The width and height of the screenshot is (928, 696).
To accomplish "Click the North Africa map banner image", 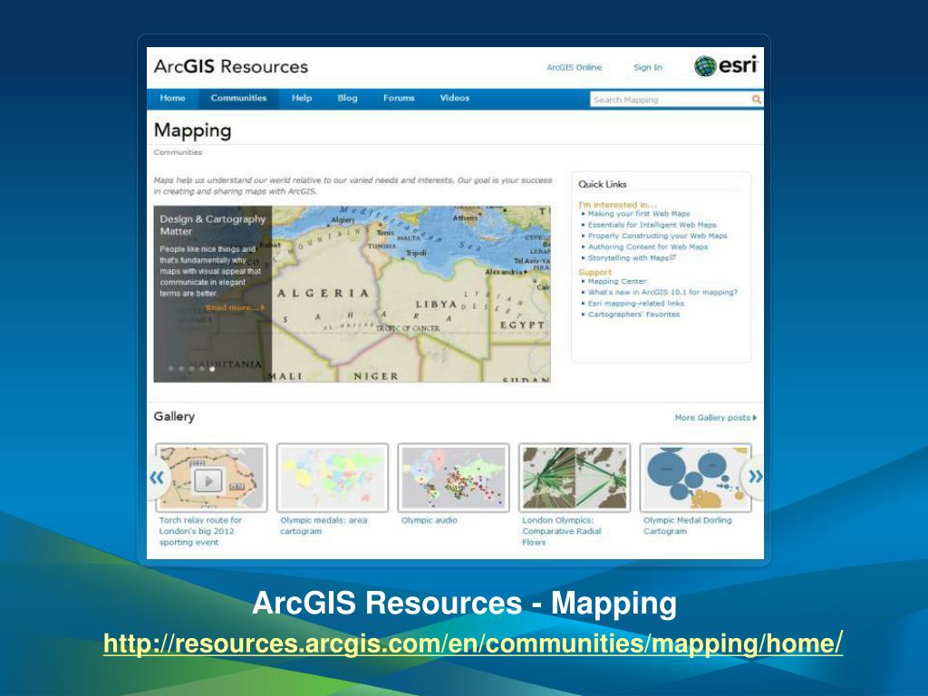I will coord(411,294).
